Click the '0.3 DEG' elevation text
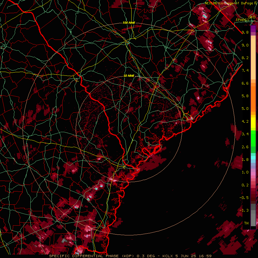Screen dimensions: 258x258 coord(146,256)
